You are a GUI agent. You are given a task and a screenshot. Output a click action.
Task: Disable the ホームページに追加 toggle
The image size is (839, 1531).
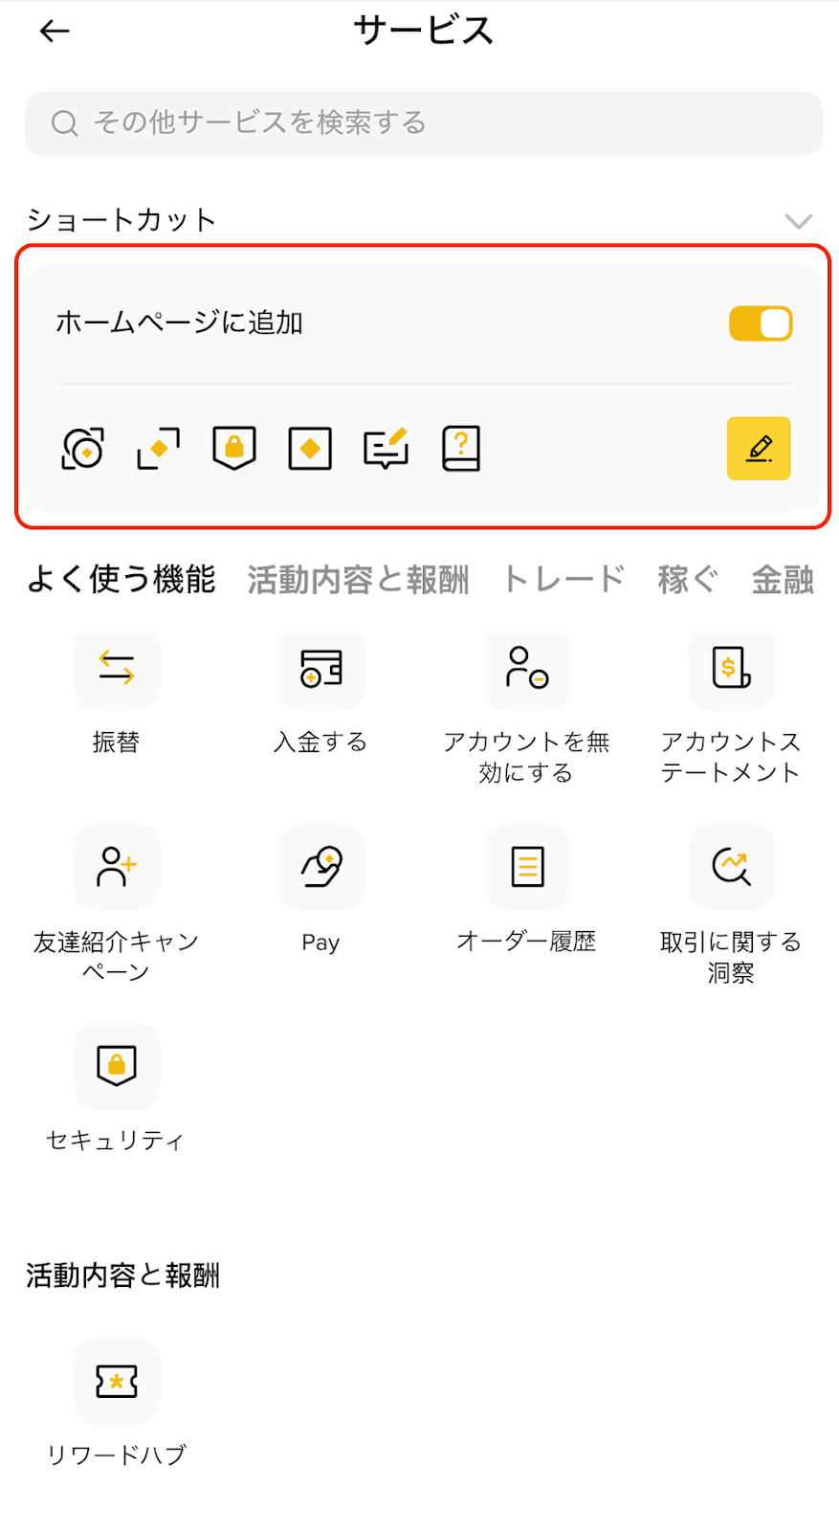[760, 323]
